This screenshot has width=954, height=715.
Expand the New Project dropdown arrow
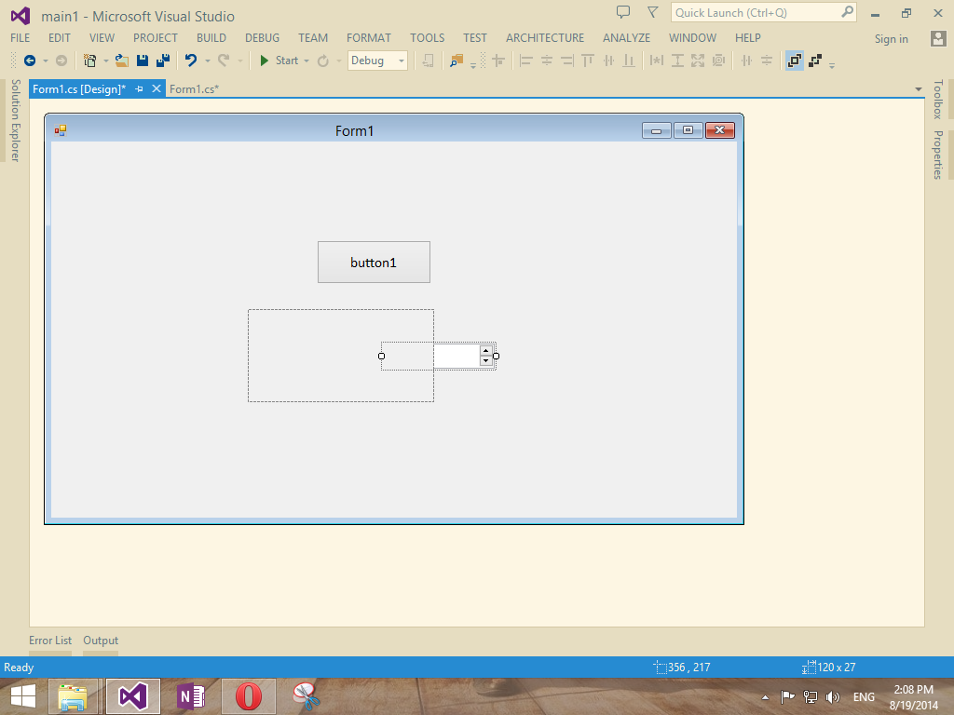coord(106,61)
